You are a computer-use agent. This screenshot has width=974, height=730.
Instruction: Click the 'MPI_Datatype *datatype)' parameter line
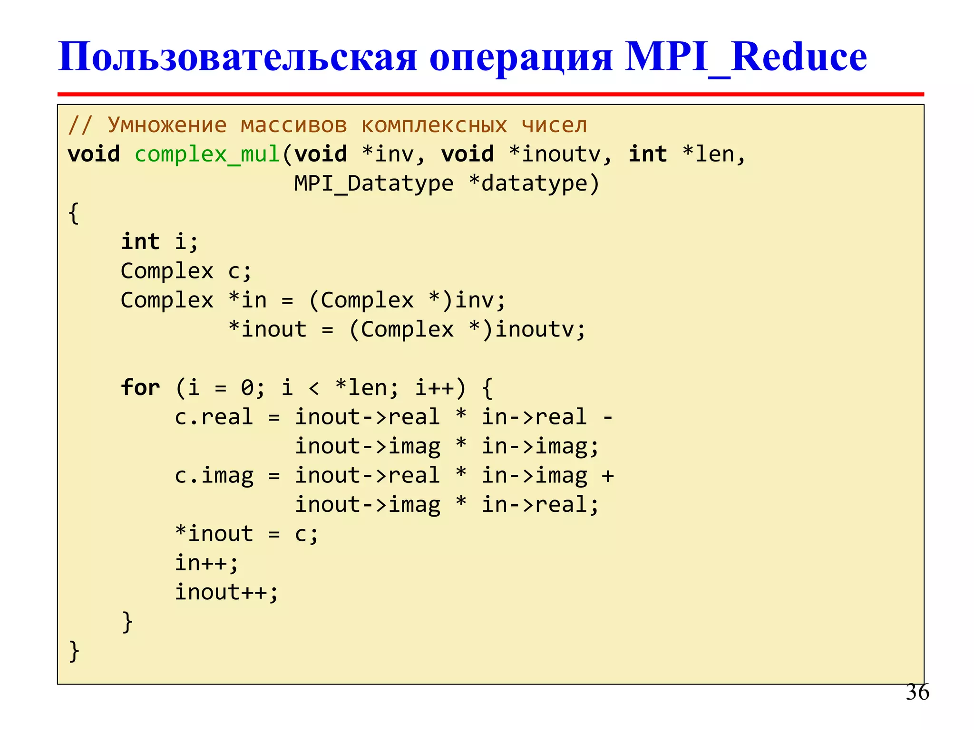pos(447,184)
